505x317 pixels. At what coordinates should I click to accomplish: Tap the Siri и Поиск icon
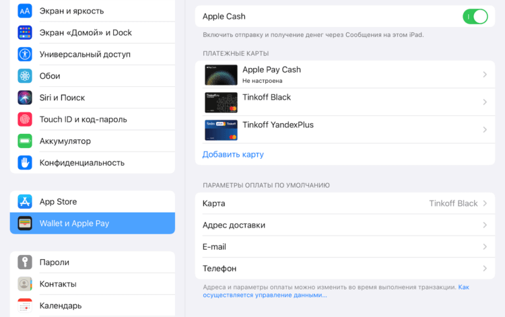point(25,98)
